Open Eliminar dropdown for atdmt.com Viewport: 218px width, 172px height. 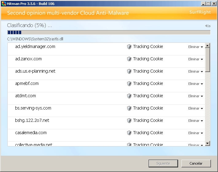[196, 96]
